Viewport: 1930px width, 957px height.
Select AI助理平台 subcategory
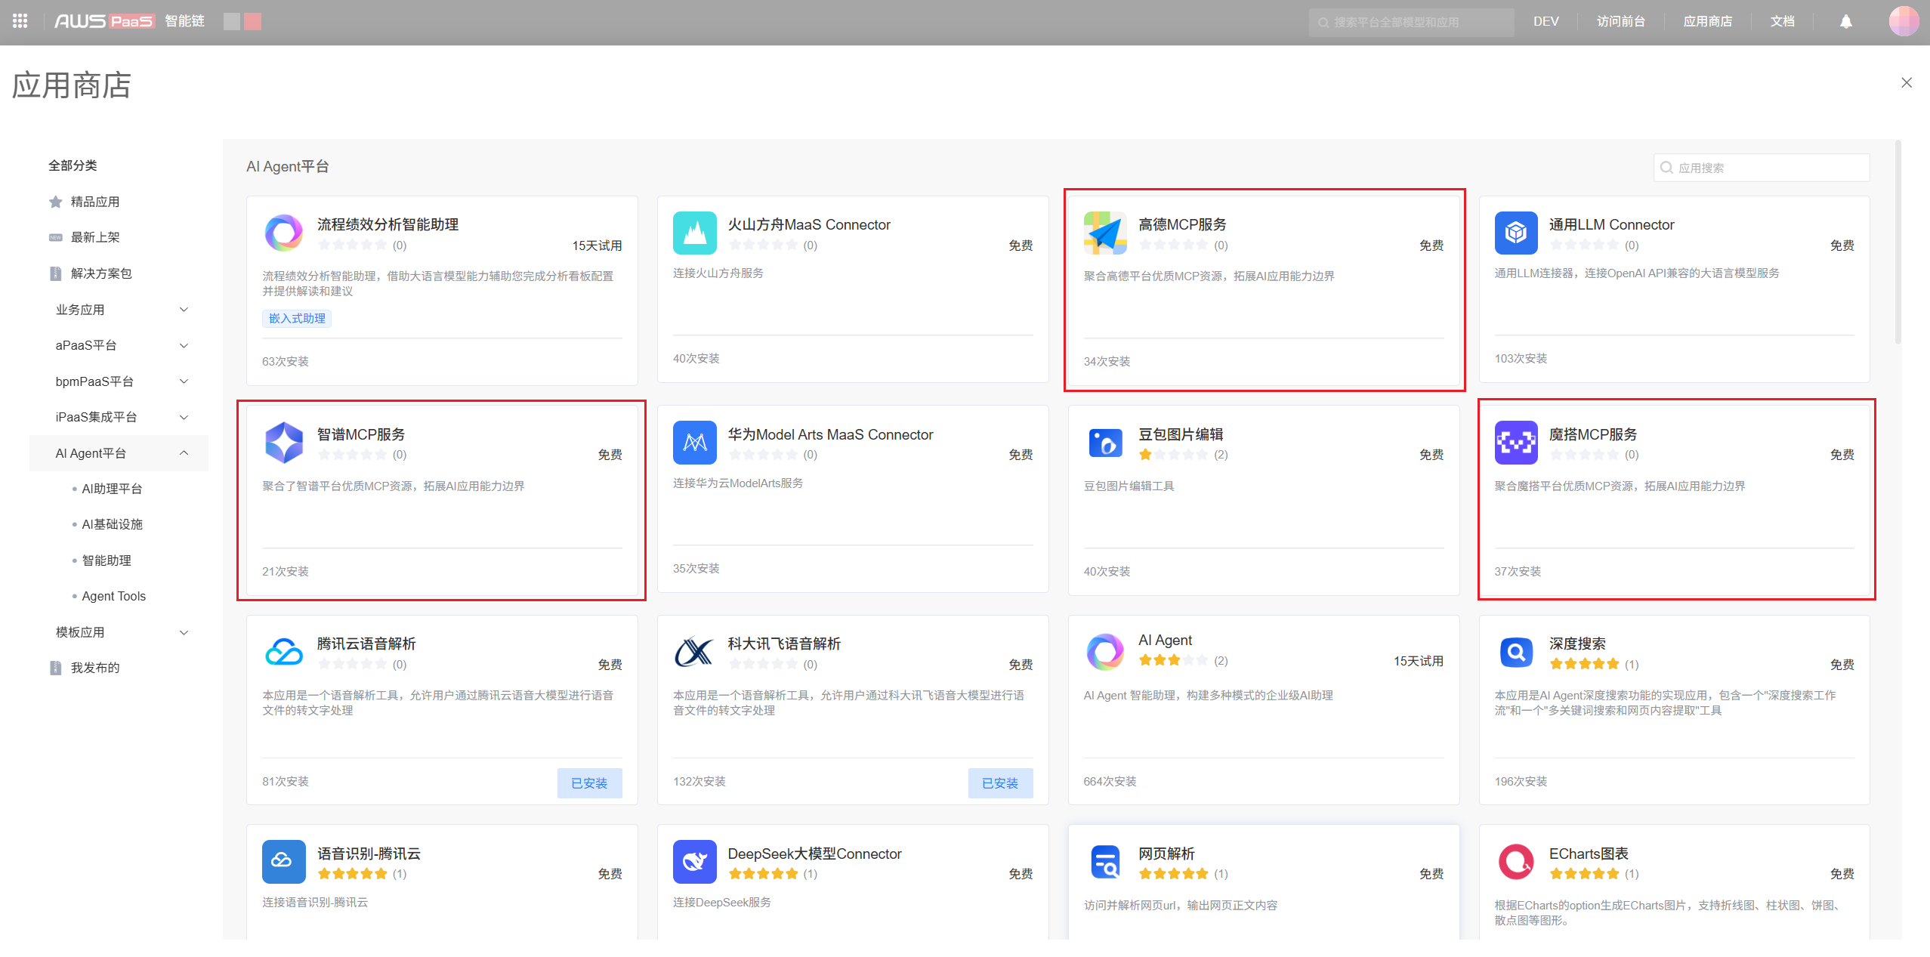point(112,489)
